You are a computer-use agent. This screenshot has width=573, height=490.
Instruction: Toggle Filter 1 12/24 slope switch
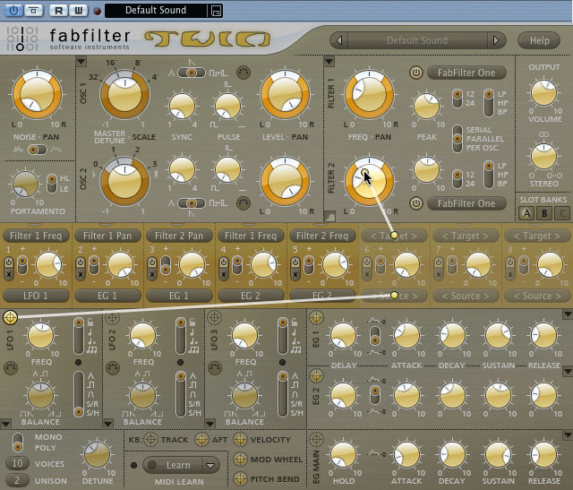pyautogui.click(x=458, y=99)
